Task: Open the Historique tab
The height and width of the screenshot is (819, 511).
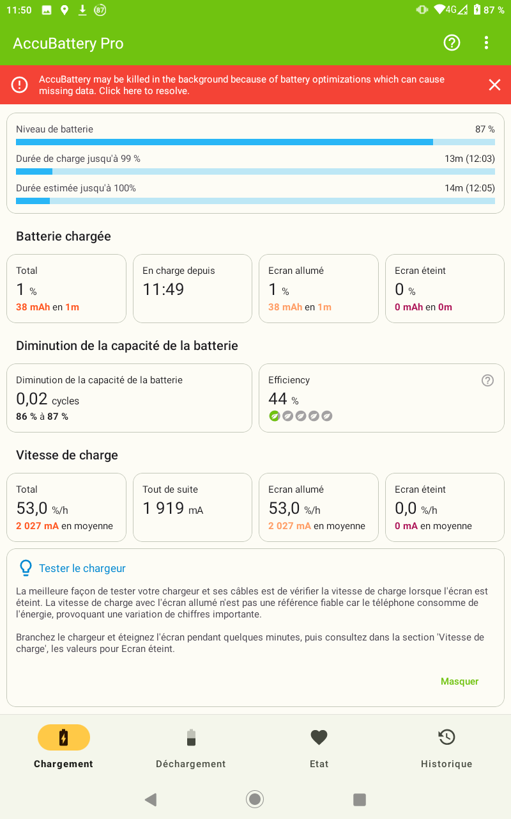Action: [x=446, y=746]
